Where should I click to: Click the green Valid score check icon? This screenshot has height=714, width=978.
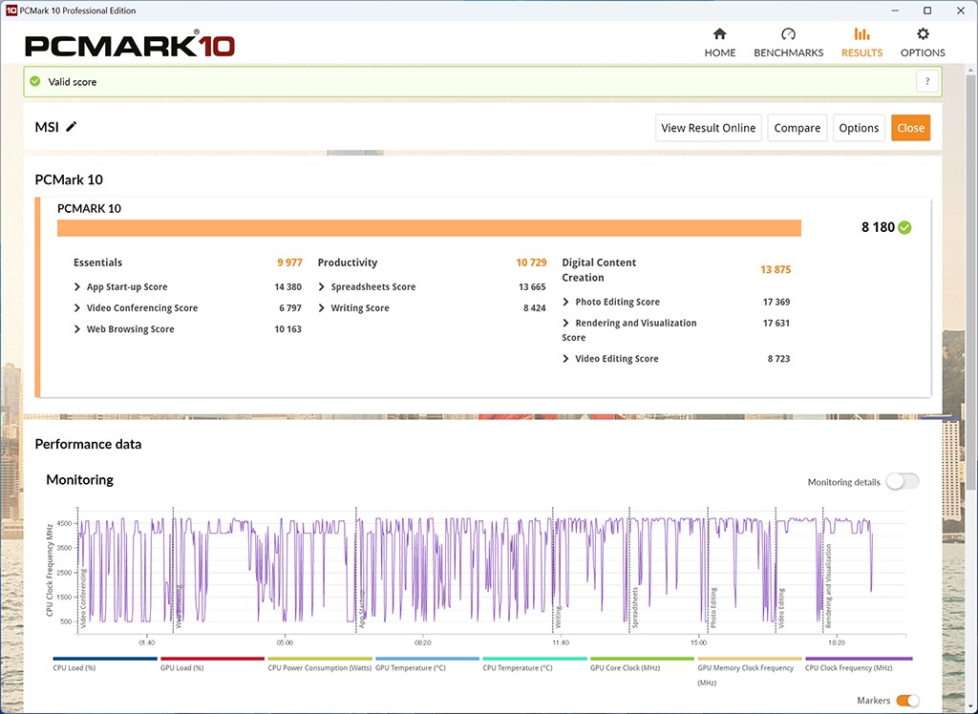(35, 82)
